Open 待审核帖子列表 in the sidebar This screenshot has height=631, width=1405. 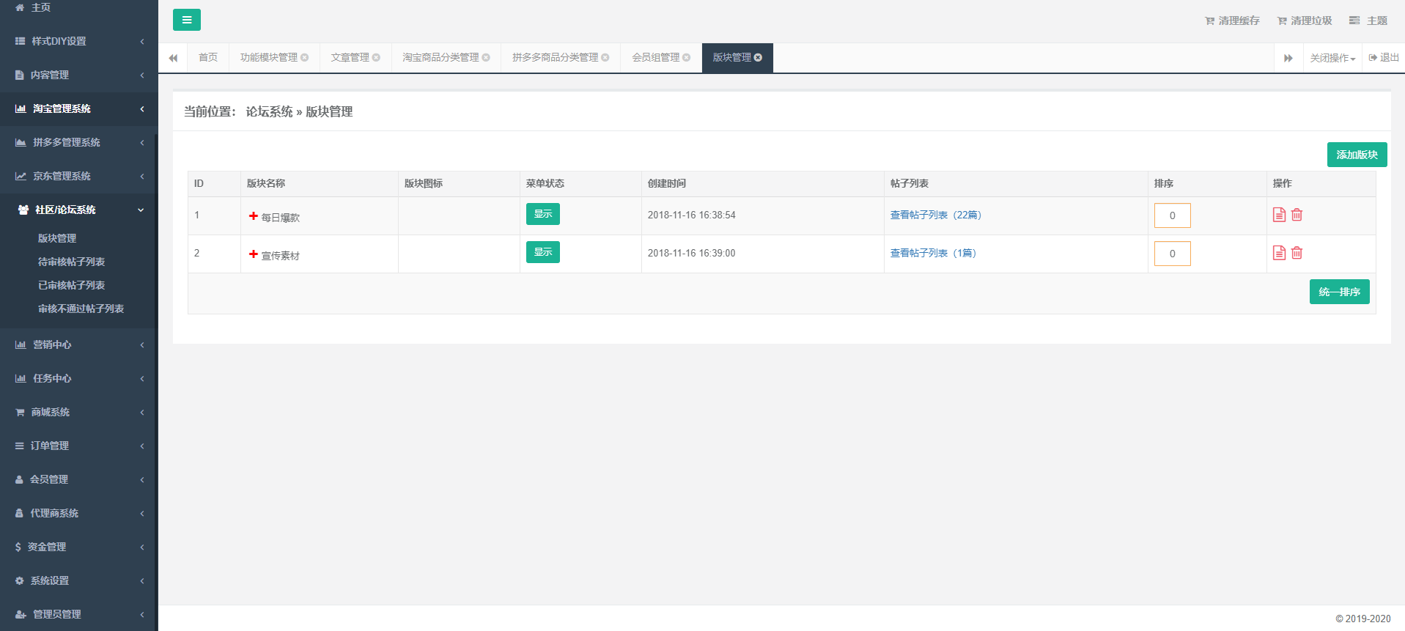point(71,262)
